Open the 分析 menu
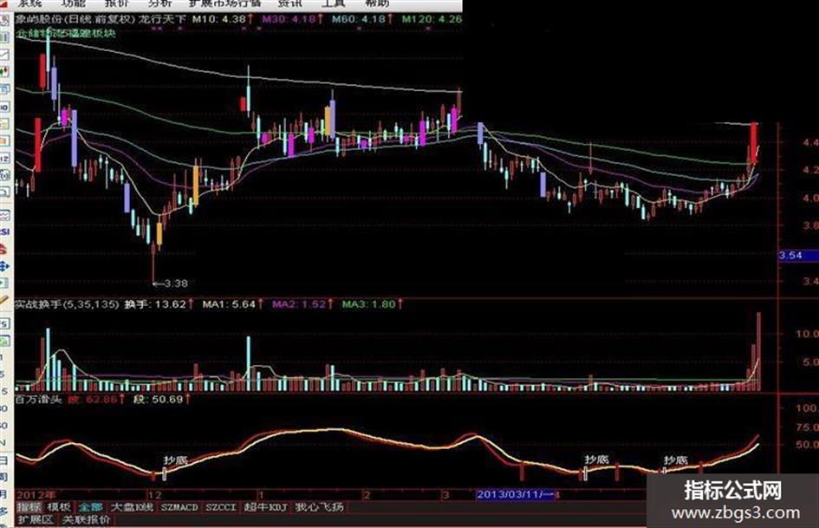The width and height of the screenshot is (819, 528). pos(159,3)
